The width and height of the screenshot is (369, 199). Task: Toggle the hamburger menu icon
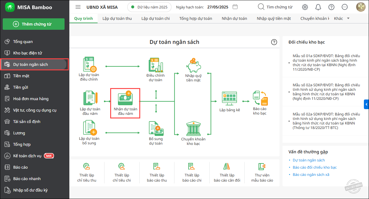tap(78, 7)
